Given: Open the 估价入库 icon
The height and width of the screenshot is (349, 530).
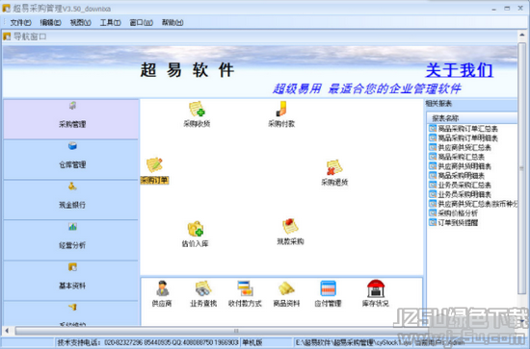Looking at the screenshot, I should 195,234.
